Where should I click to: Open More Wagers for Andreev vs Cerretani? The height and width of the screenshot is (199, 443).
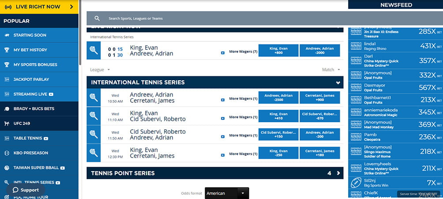(243, 99)
